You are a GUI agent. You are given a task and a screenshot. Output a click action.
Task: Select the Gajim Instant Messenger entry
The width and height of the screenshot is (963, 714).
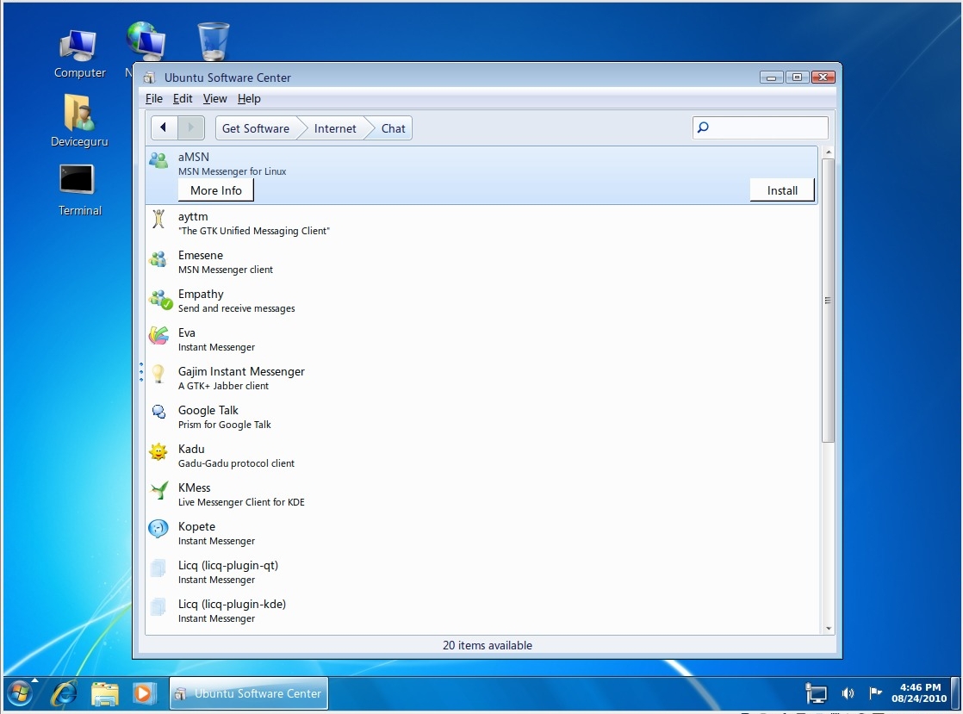coord(481,378)
